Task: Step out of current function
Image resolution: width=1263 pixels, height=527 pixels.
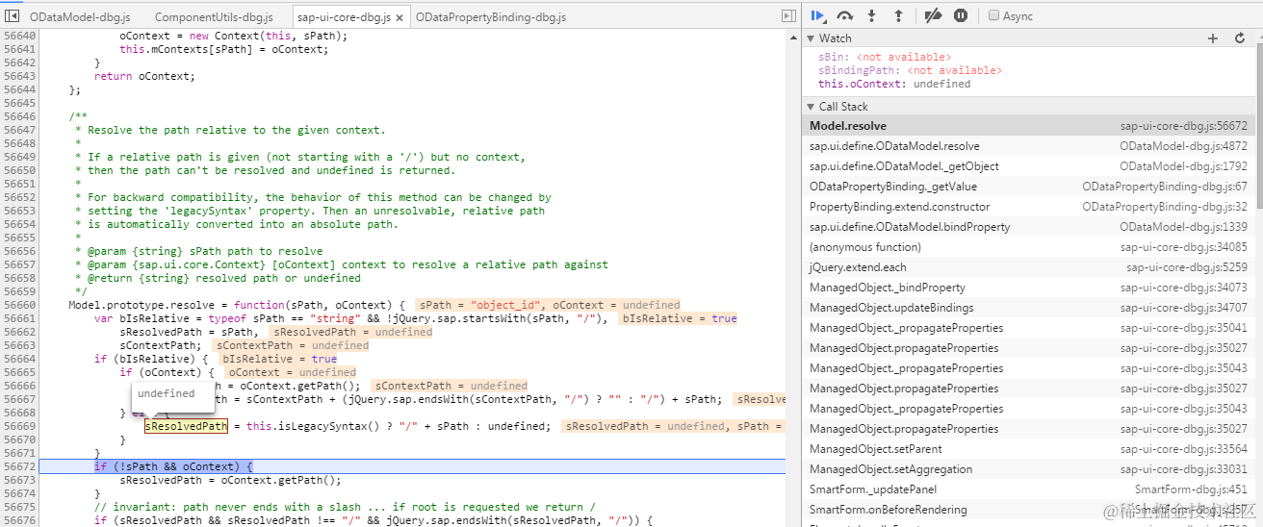Action: pos(899,15)
